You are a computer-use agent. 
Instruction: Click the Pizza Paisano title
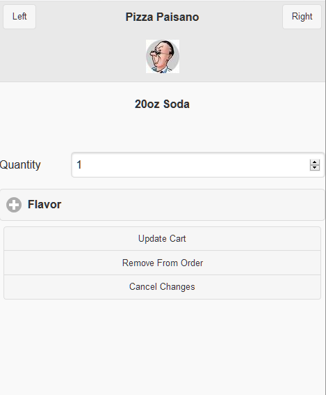163,17
